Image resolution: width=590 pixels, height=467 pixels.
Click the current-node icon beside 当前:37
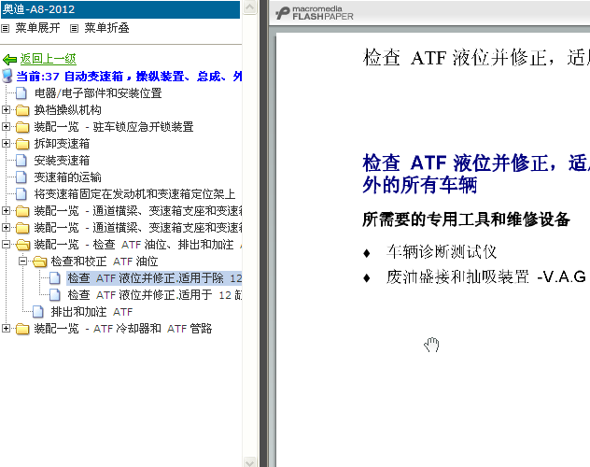7,76
